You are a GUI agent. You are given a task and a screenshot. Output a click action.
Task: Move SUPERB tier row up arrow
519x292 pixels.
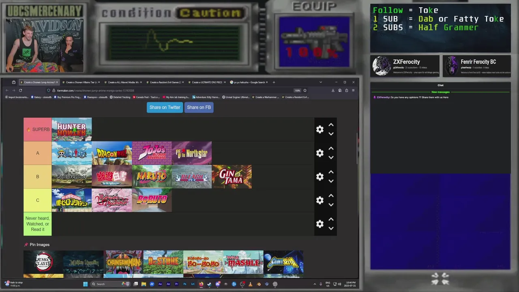331,125
